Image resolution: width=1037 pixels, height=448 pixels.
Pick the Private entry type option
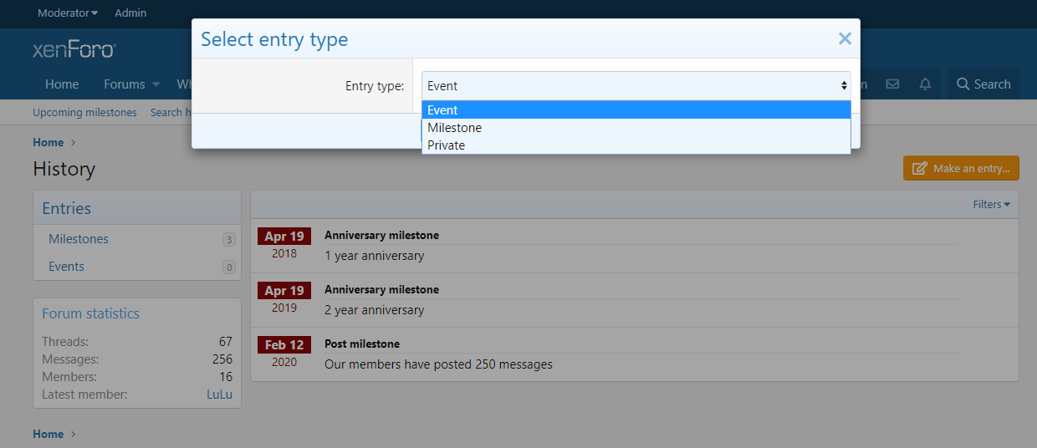(x=446, y=145)
